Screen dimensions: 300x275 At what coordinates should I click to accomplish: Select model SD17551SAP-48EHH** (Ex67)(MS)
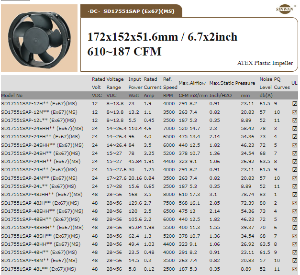[42, 211]
